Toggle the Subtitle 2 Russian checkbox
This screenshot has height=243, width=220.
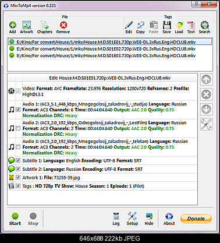click(x=18, y=169)
